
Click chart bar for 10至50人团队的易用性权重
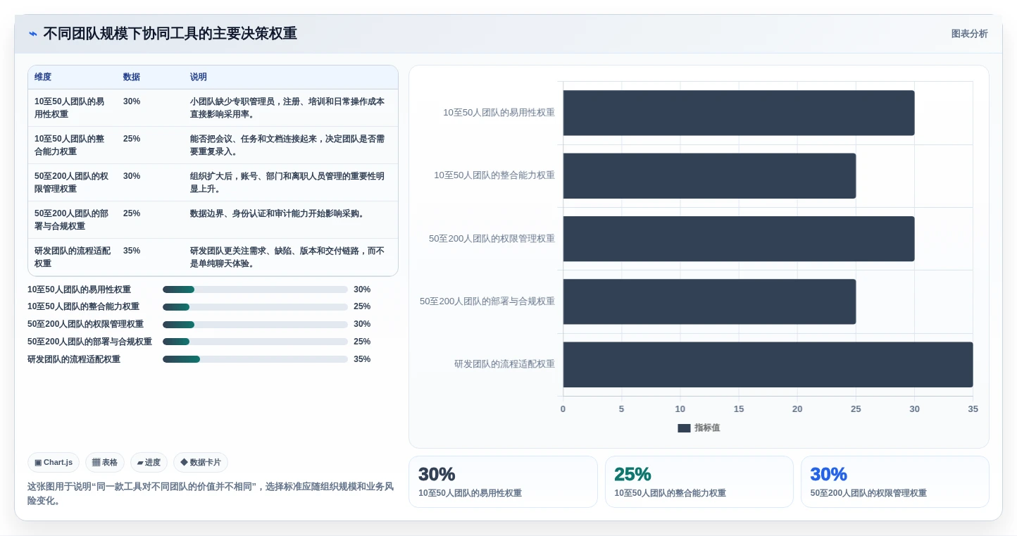(x=739, y=113)
